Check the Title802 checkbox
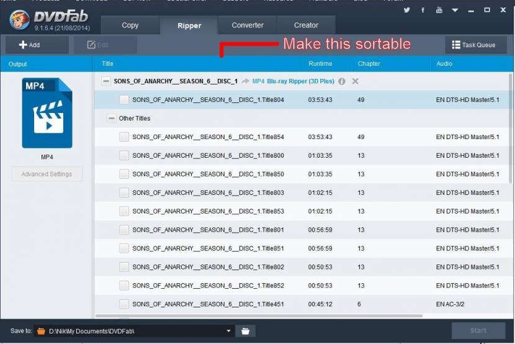Image resolution: width=515 pixels, height=344 pixels. (x=124, y=267)
